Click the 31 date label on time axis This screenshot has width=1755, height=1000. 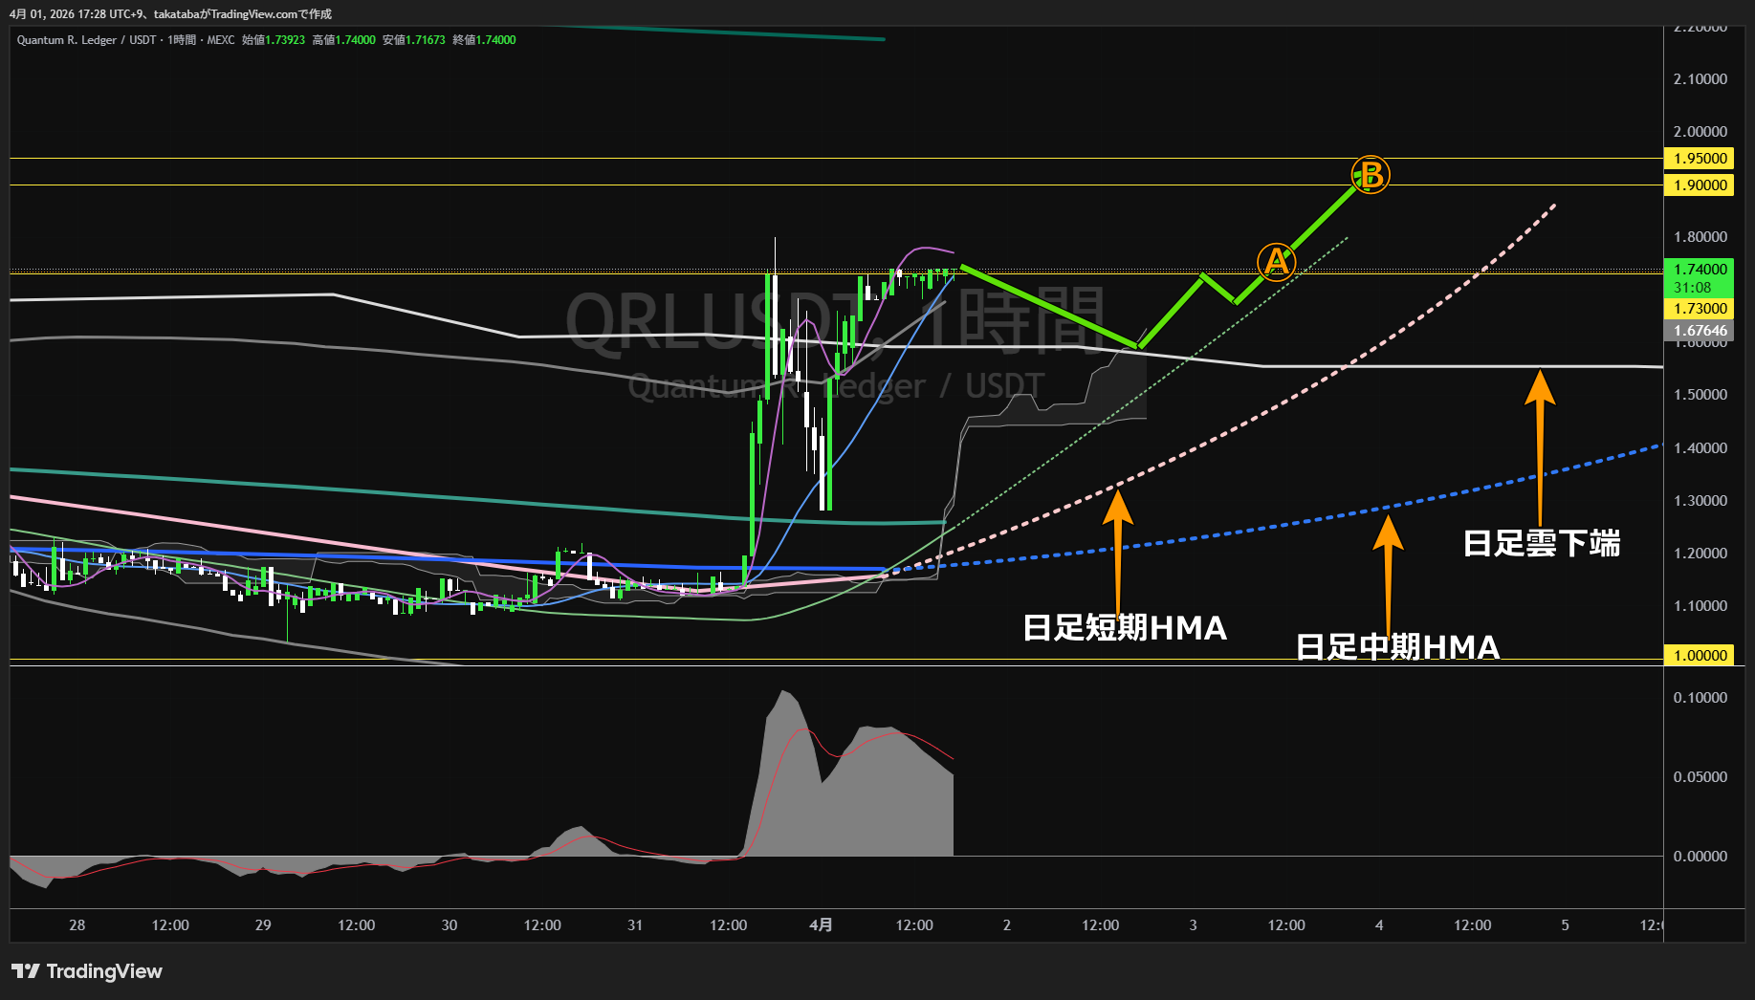click(635, 925)
